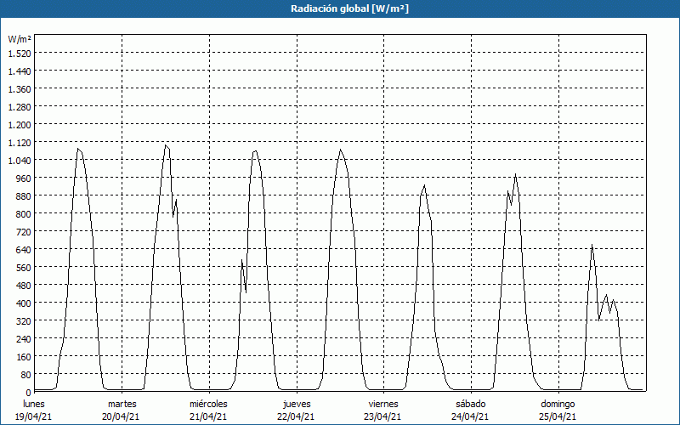Click the 400 y-axis value
Screen dimensions: 680x425
[x=25, y=303]
